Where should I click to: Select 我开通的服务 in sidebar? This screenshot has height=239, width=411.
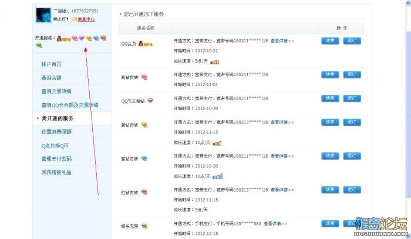(x=58, y=118)
